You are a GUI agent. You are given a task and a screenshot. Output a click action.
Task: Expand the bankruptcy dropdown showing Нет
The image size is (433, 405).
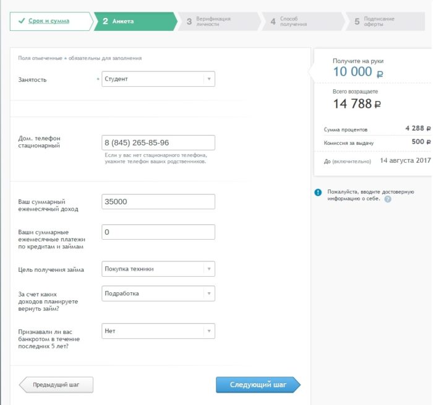(x=209, y=331)
